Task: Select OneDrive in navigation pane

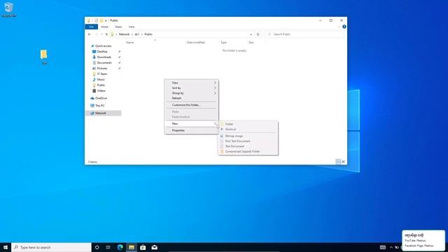Action: (x=101, y=98)
